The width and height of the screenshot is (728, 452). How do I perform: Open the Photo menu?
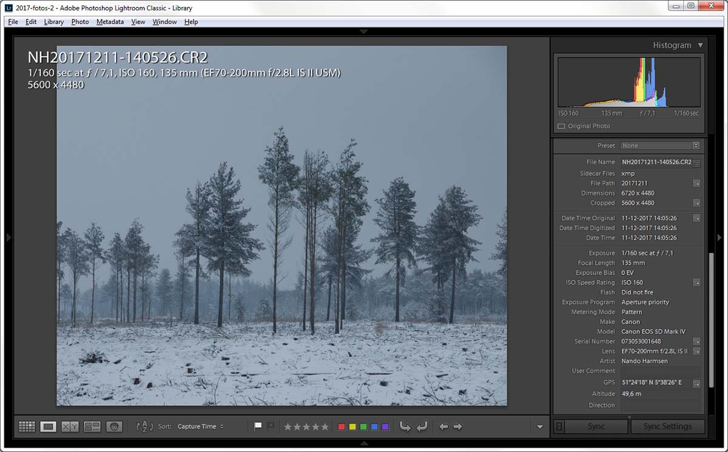point(80,22)
